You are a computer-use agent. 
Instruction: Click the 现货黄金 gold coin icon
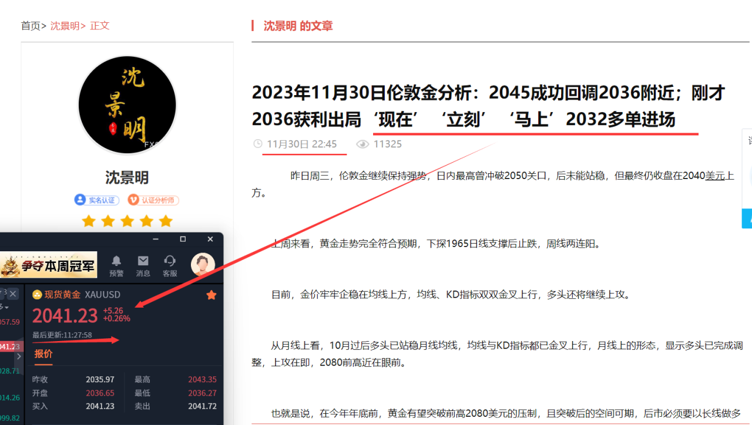pyautogui.click(x=37, y=295)
